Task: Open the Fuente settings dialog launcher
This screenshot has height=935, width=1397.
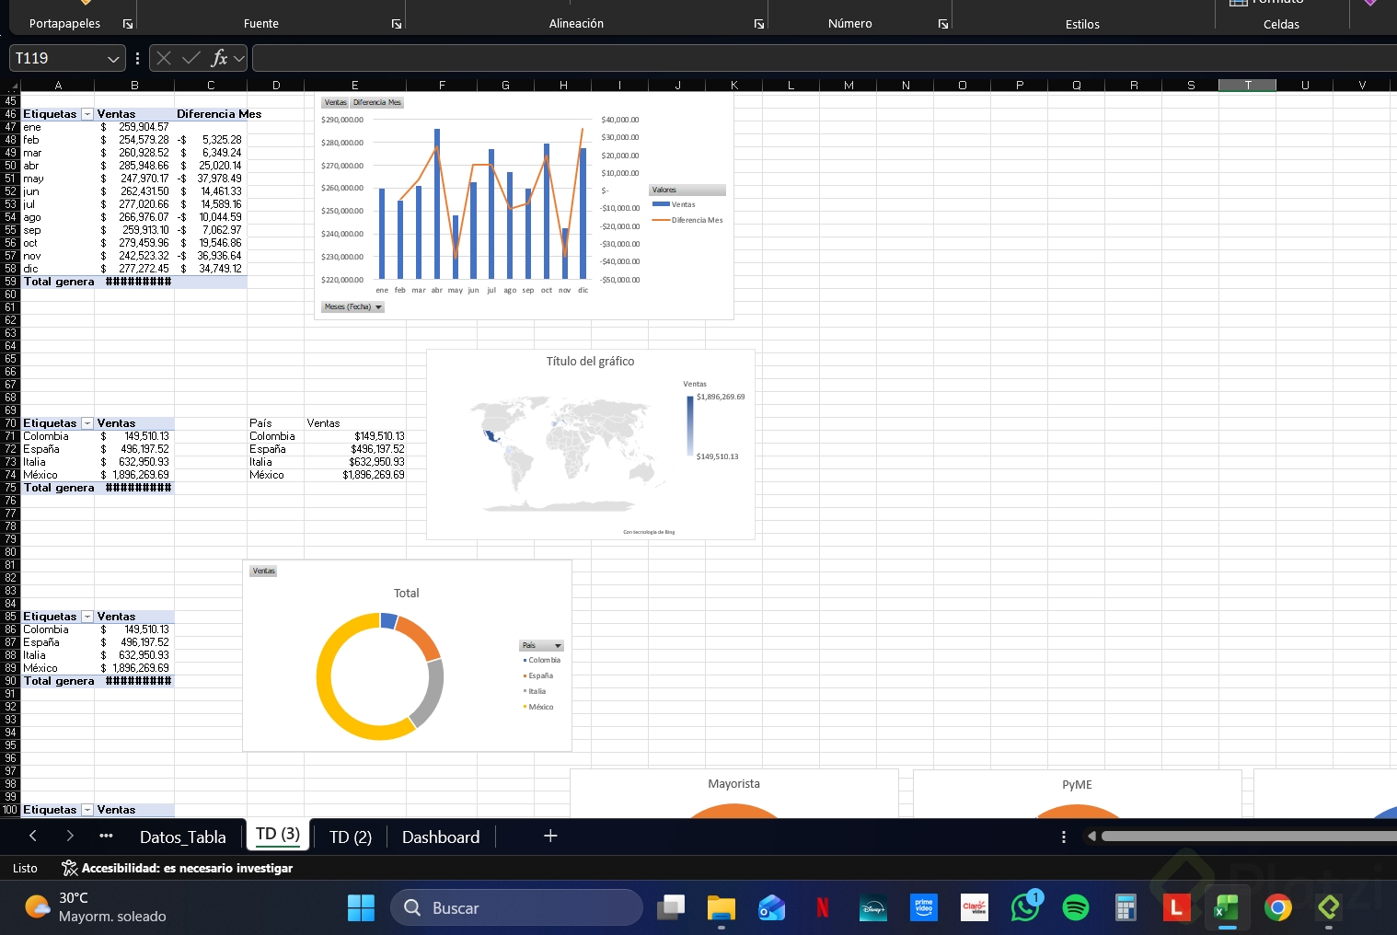Action: [x=397, y=24]
